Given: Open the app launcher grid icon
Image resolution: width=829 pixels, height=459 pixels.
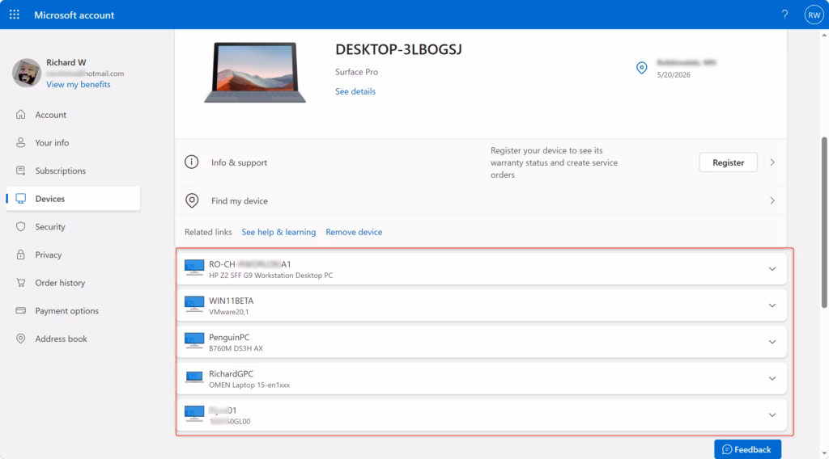Looking at the screenshot, I should (x=15, y=15).
